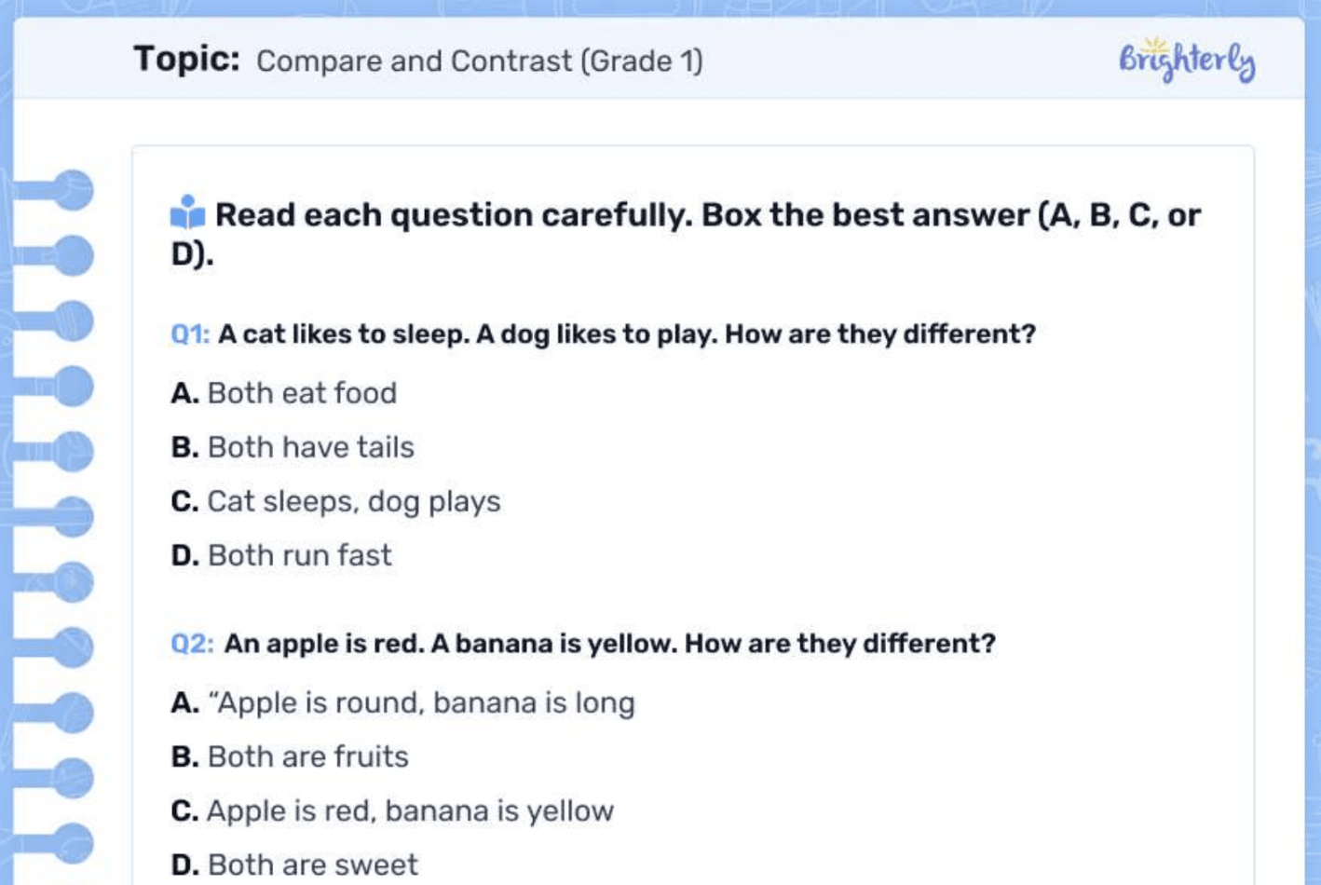Image resolution: width=1321 pixels, height=885 pixels.
Task: Click the topmost spiral binder ring
Action: point(71,190)
